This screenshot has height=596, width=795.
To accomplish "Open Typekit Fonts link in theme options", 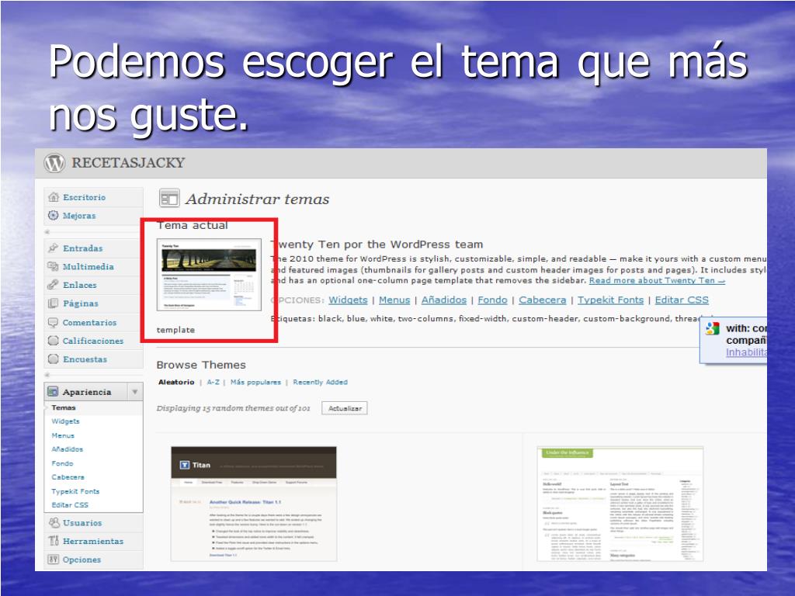I will tap(610, 300).
